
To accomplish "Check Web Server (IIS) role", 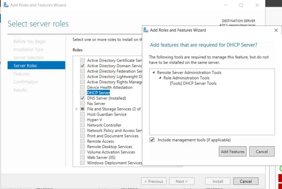I will [x=82, y=157].
